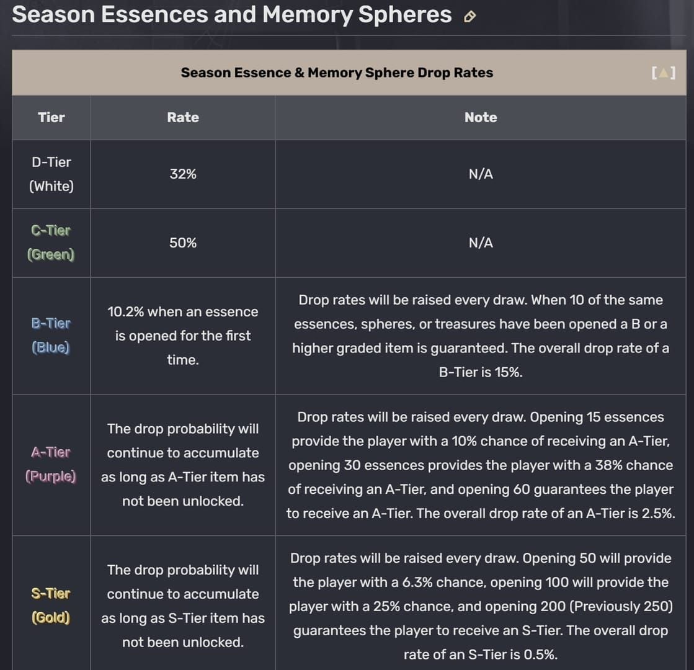Select the edit icon next to Season Essences title
694x670 pixels.
click(x=469, y=16)
